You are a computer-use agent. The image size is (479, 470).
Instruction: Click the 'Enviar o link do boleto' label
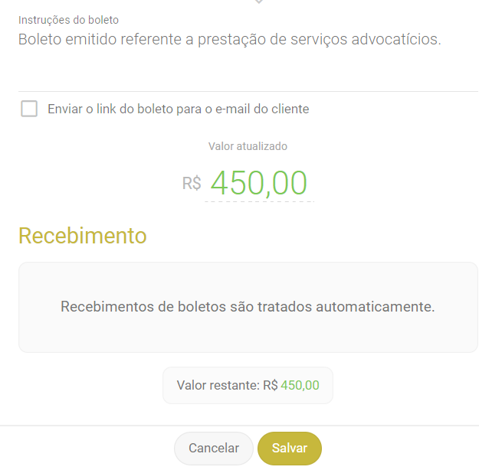[178, 109]
